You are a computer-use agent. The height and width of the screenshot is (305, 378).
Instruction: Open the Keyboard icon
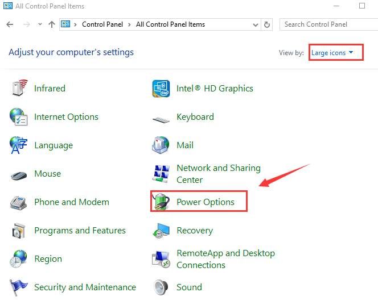pyautogui.click(x=161, y=118)
